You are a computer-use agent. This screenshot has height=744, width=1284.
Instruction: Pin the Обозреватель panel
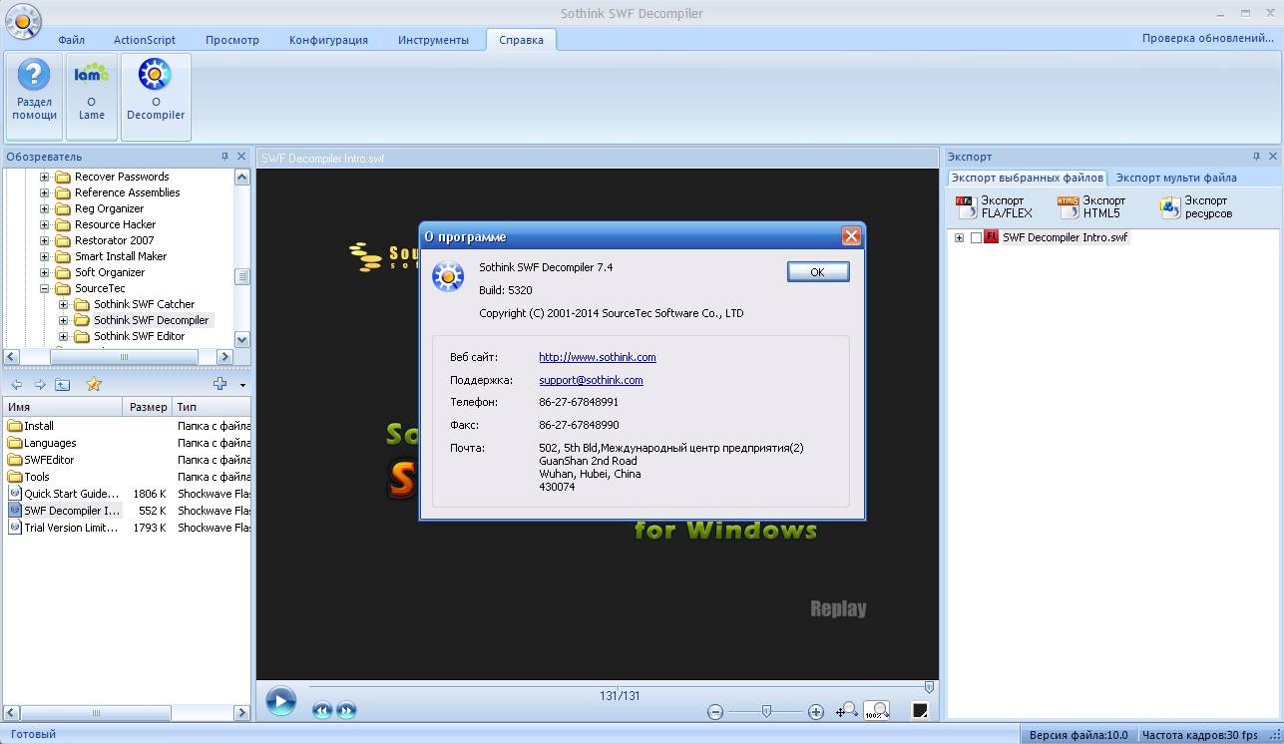[225, 157]
